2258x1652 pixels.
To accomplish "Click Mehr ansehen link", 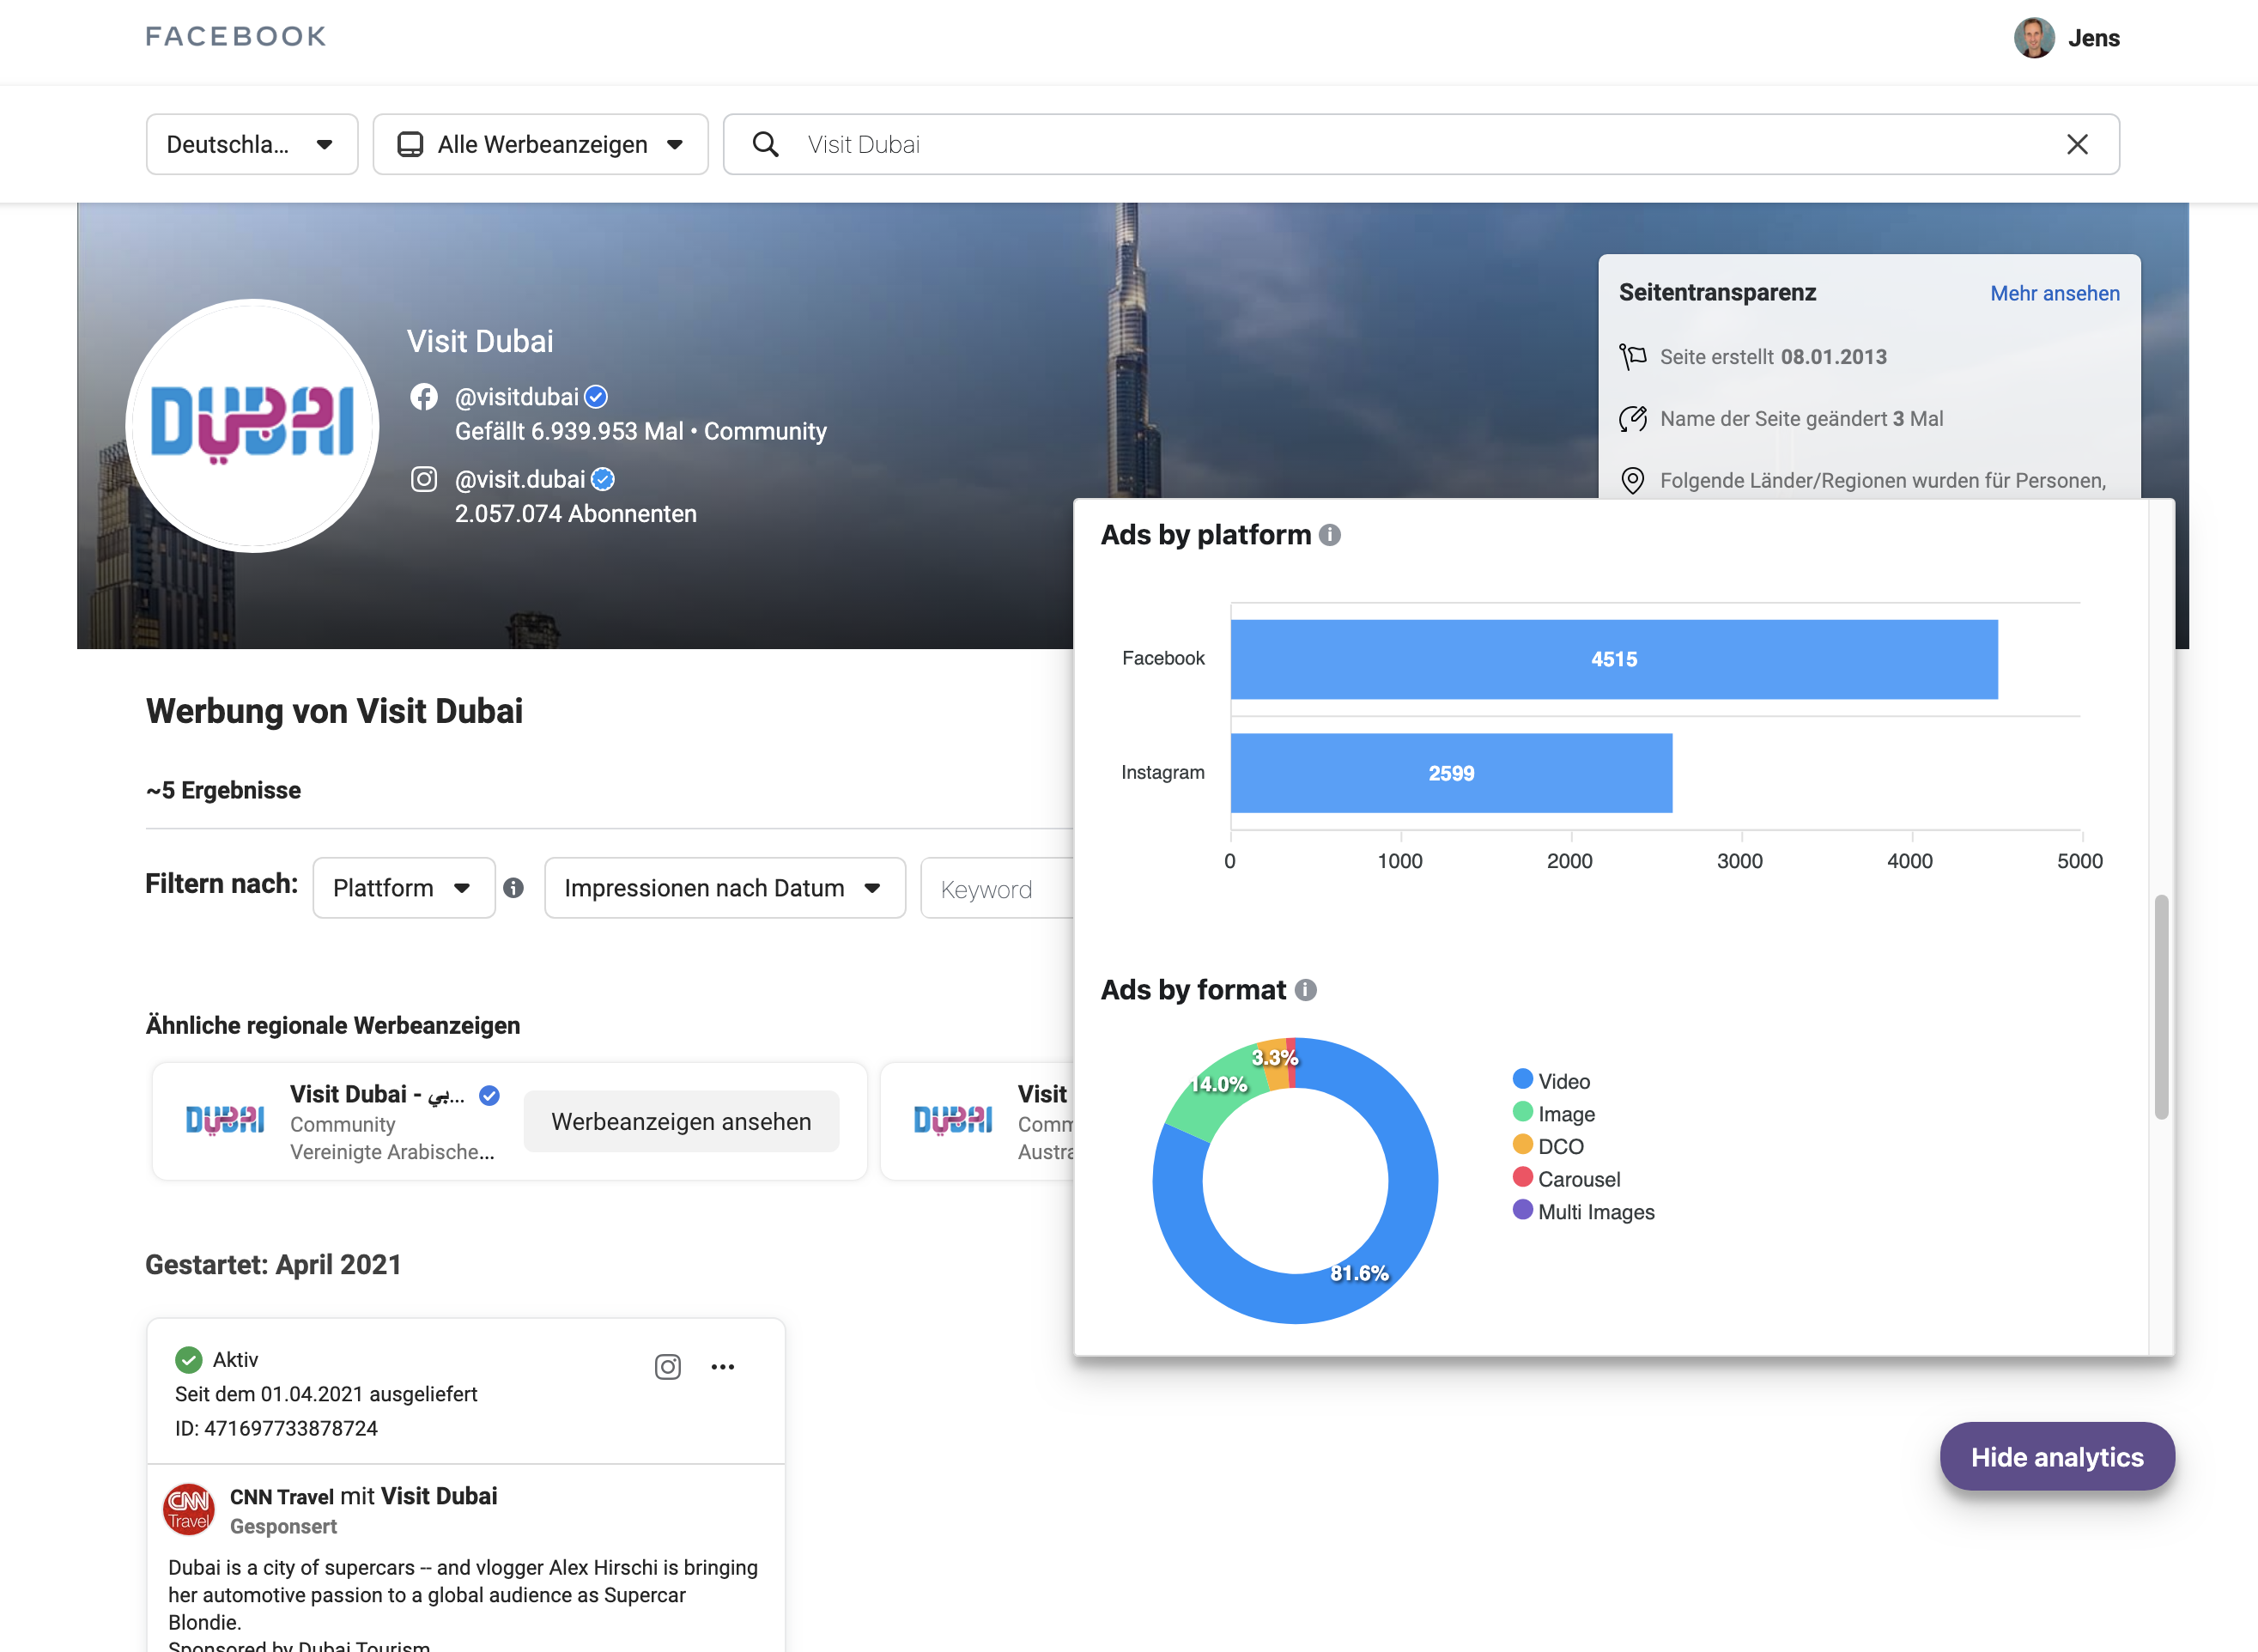I will point(2054,293).
